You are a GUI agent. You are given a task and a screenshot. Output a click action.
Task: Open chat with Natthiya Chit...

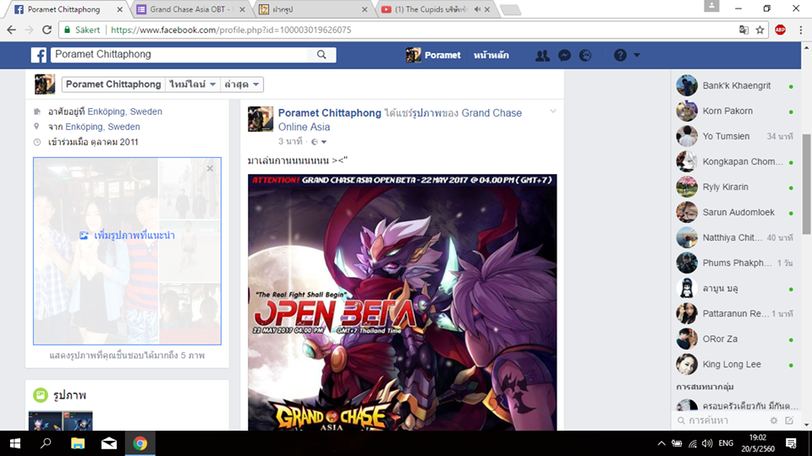click(735, 238)
